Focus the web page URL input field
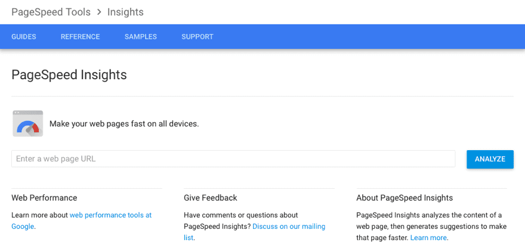The height and width of the screenshot is (252, 525). [233, 158]
